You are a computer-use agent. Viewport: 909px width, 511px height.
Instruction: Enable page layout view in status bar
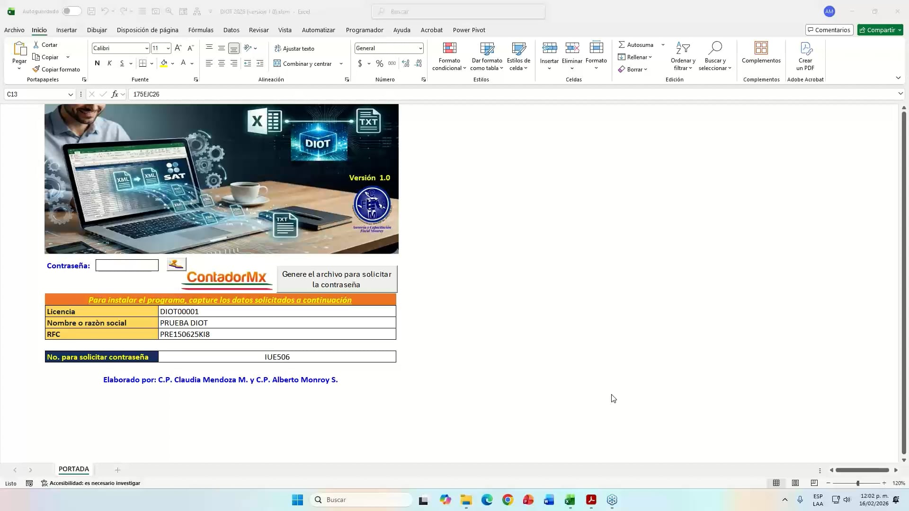795,483
